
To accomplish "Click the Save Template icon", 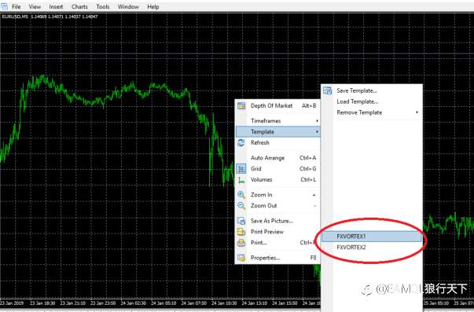I will (327, 90).
